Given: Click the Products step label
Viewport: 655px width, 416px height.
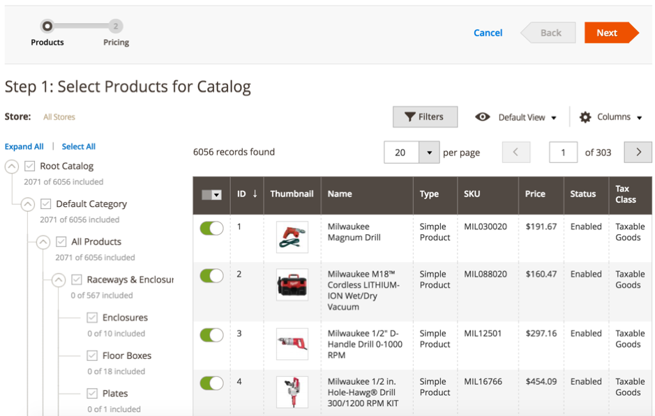Looking at the screenshot, I should point(47,42).
